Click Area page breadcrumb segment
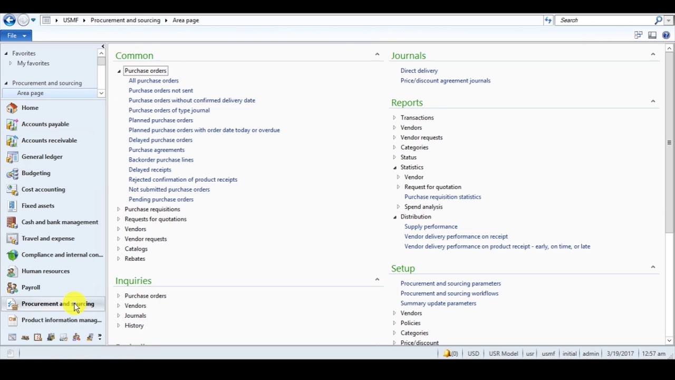Screen dimensions: 675x380 (x=186, y=20)
